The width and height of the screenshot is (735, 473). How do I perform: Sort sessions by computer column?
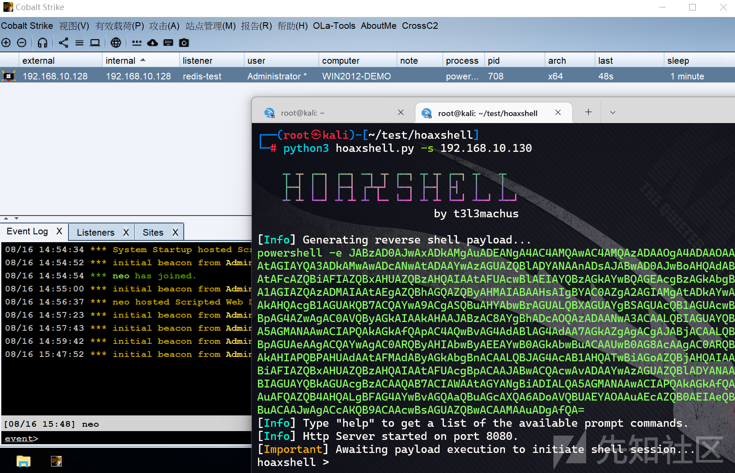[357, 61]
